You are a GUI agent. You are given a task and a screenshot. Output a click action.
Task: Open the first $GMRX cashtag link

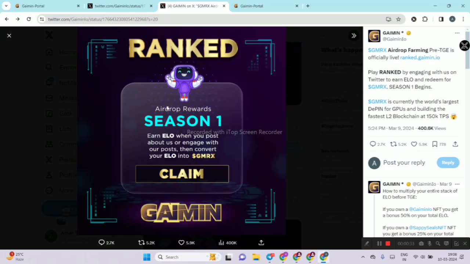tap(377, 50)
